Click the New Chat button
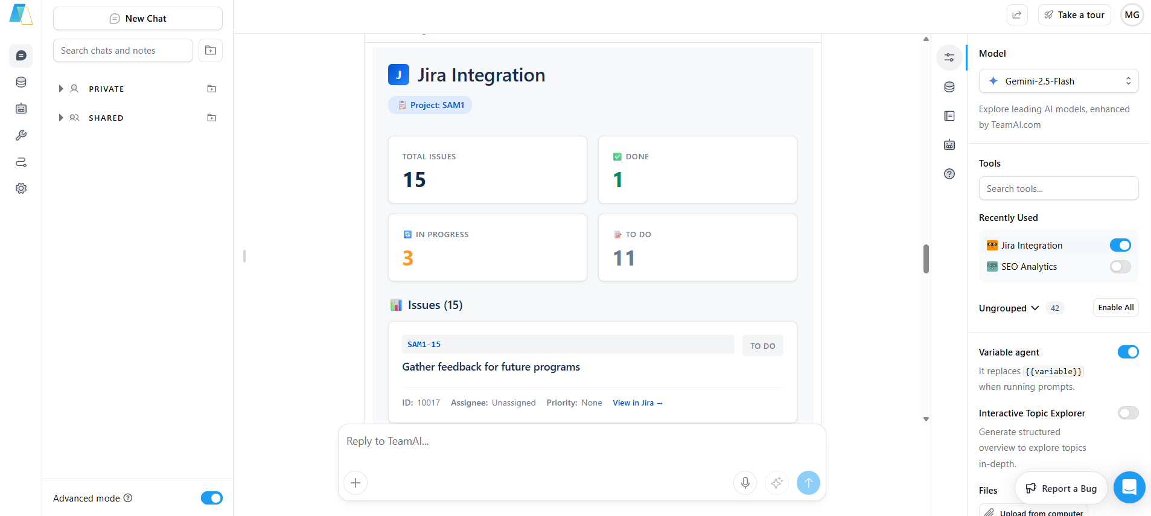Viewport: 1151px width, 516px height. (138, 19)
